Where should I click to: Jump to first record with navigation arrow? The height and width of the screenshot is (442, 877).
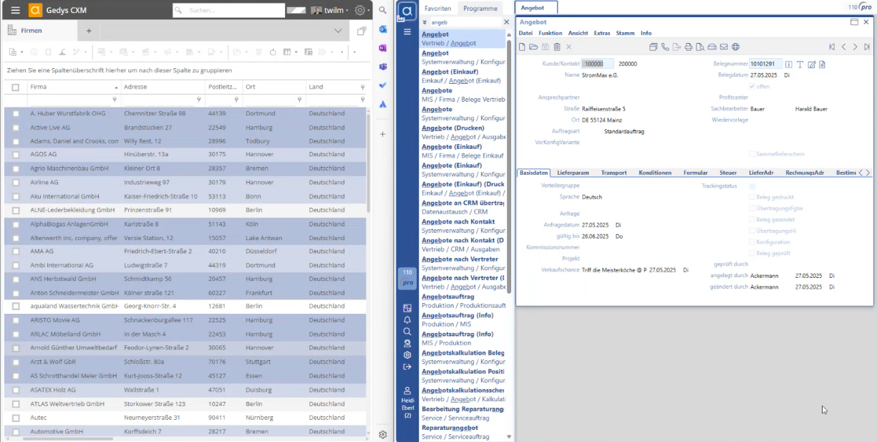click(x=832, y=47)
